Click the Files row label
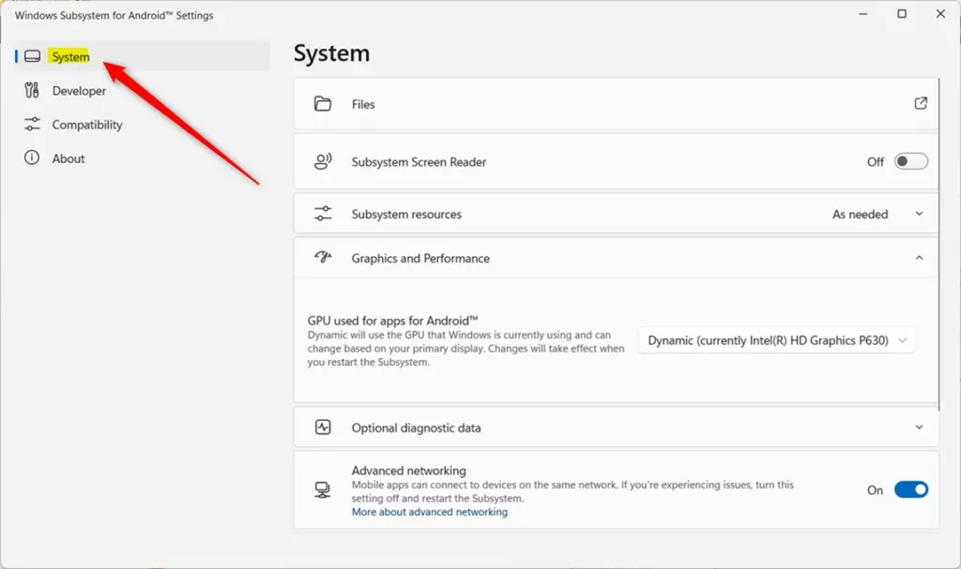961x569 pixels. [x=363, y=104]
